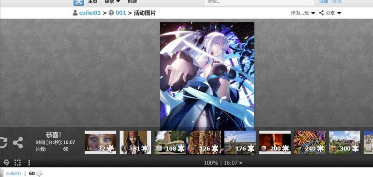Open the 主页 home menu item
Viewport: 373px width, 177px height.
coord(93,1)
